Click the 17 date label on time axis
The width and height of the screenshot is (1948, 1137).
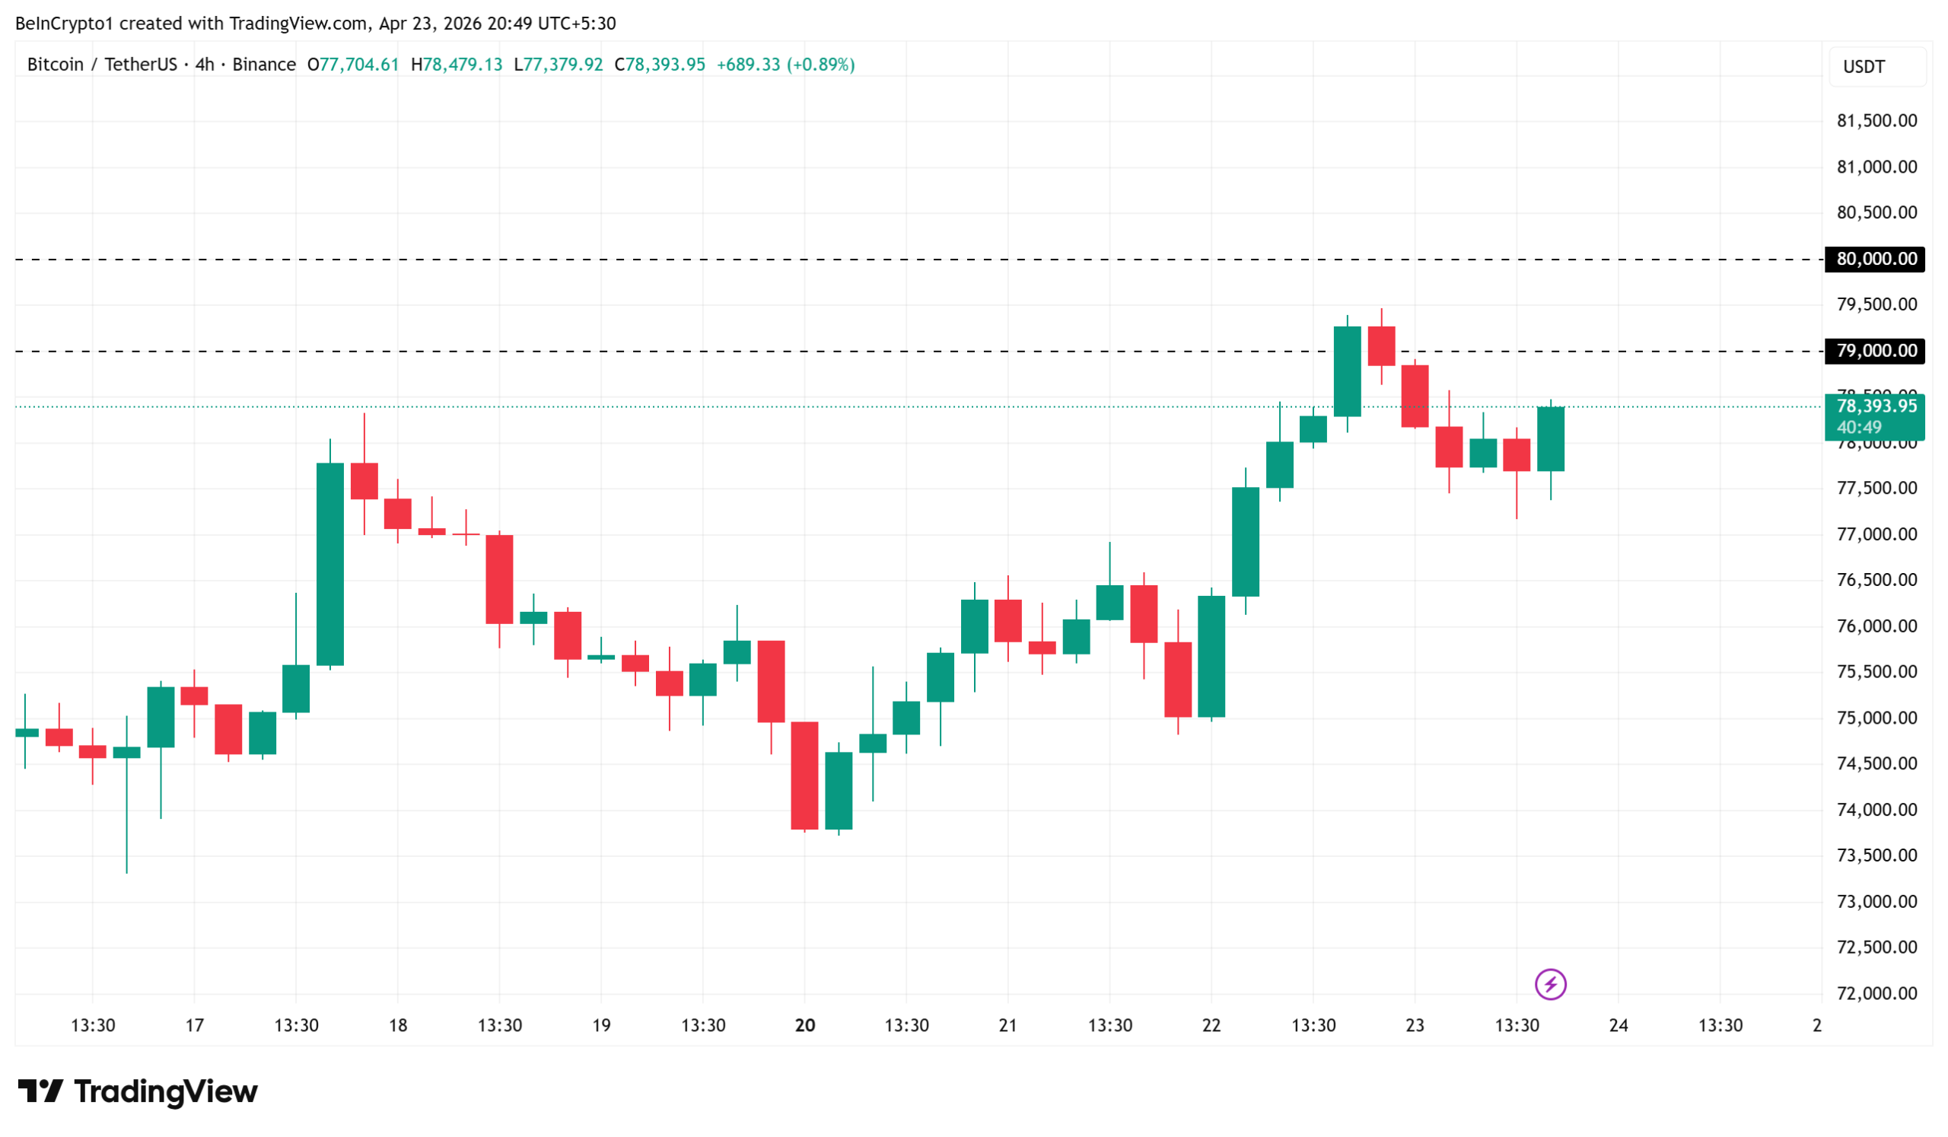click(x=194, y=1025)
